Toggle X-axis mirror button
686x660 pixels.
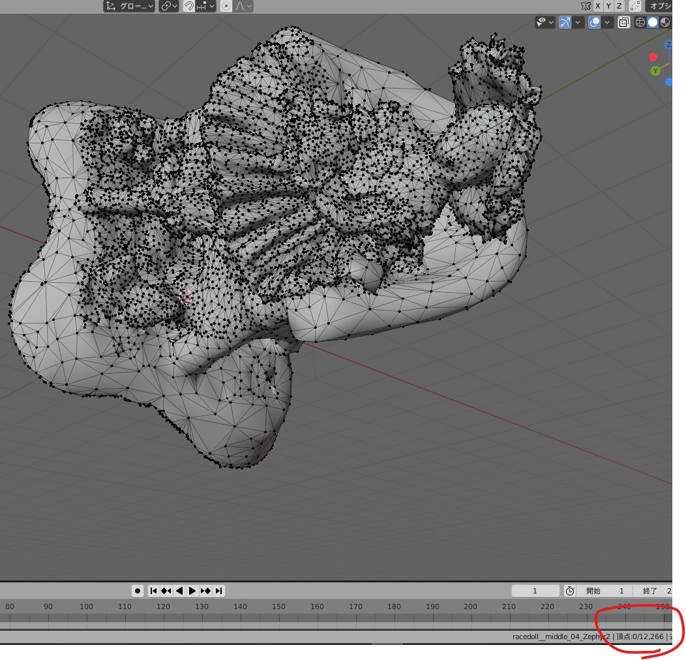[x=598, y=6]
